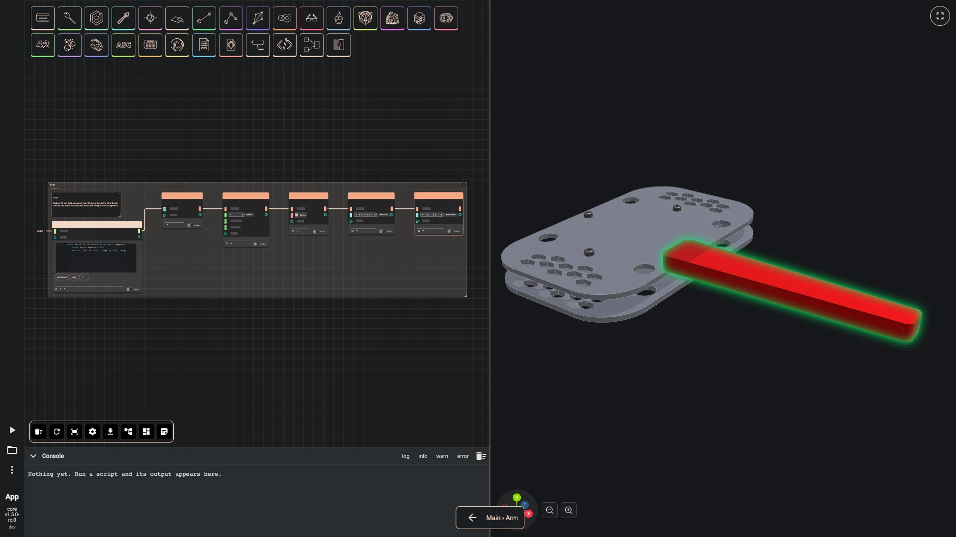Open settings gear in bottom toolbar
Screen dimensions: 956x537
[x=93, y=432]
